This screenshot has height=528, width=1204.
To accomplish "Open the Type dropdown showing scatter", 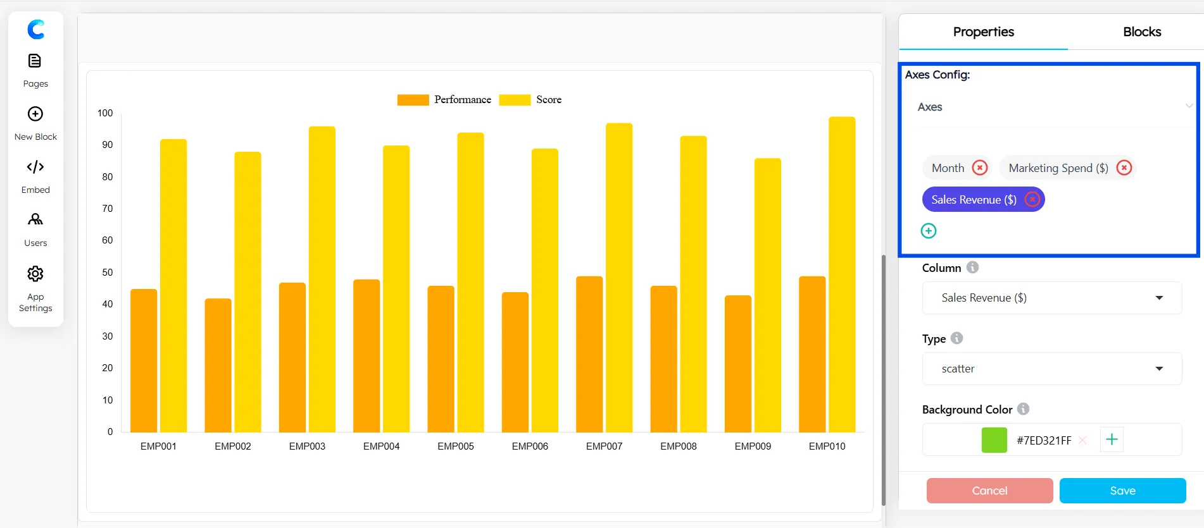I will click(1052, 369).
